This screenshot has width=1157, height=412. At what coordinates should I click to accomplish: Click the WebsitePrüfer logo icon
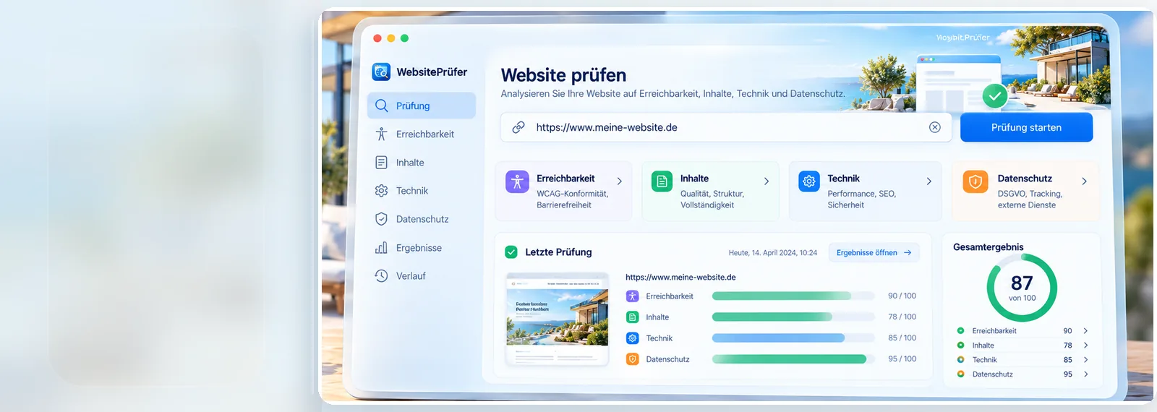point(381,72)
